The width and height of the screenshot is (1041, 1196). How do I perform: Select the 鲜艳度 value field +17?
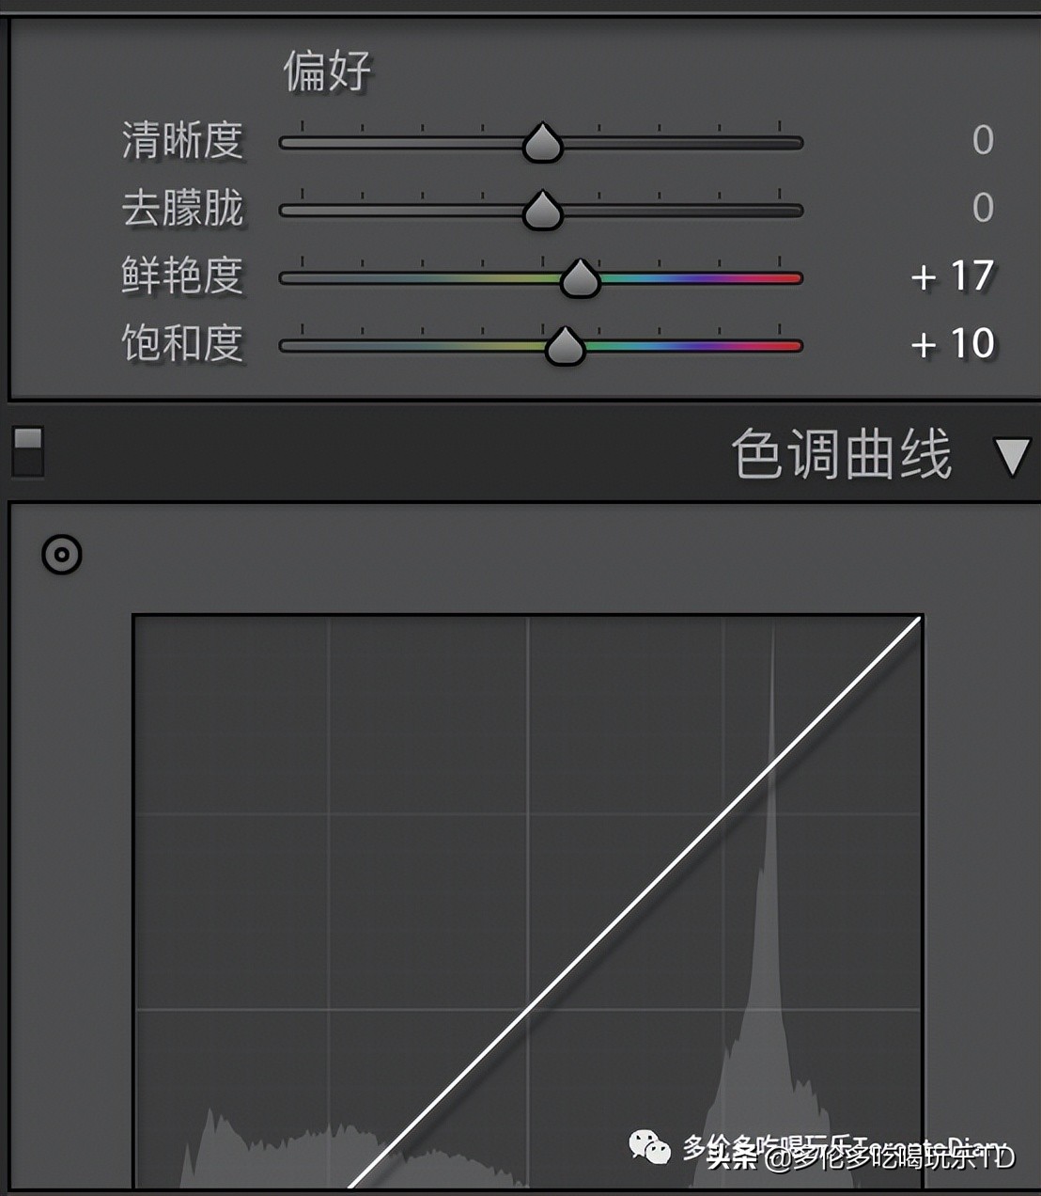[952, 276]
